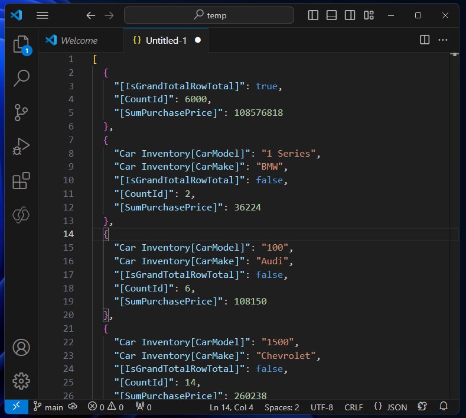Toggle the secondary side bar
The image size is (466, 418).
350,15
